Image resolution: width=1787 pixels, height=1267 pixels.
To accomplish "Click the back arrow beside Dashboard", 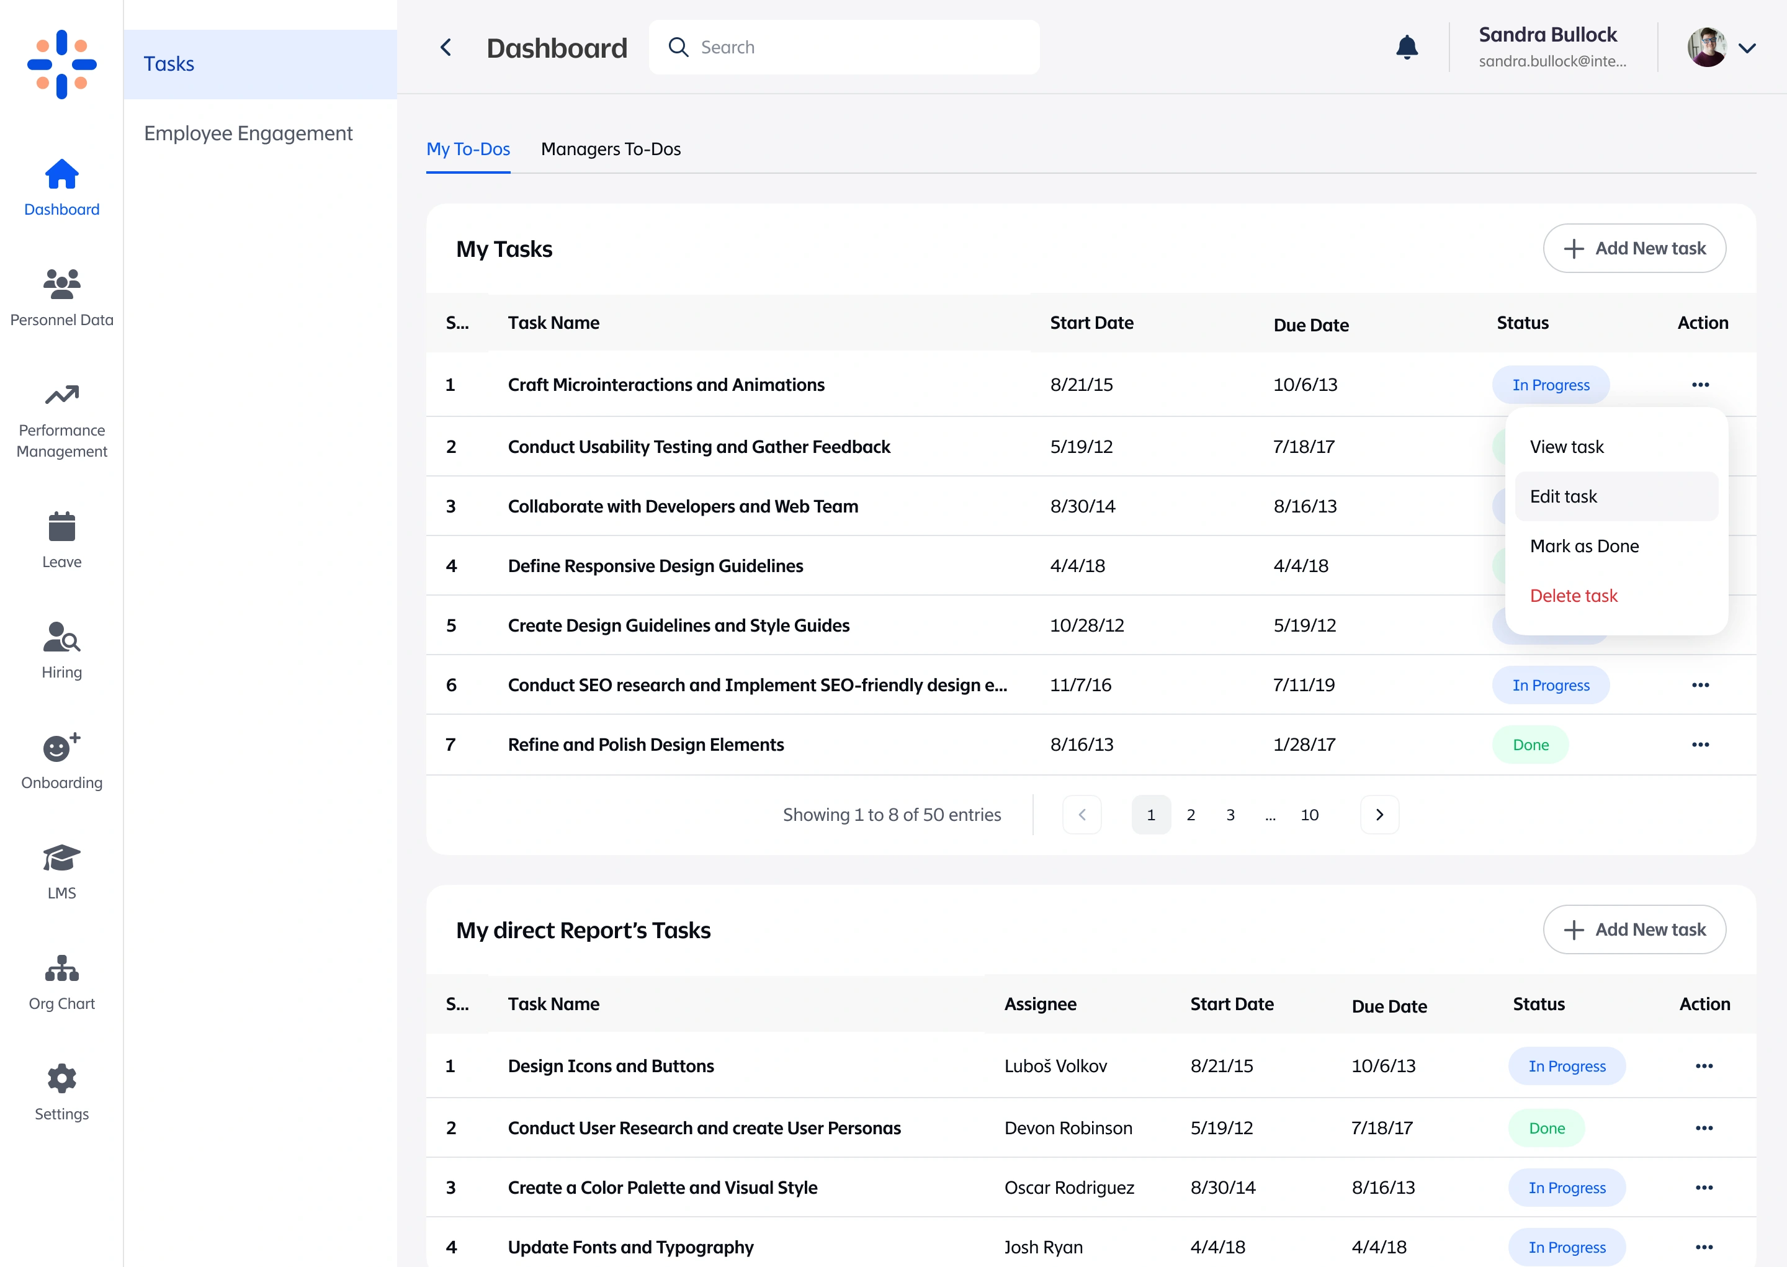I will 446,48.
